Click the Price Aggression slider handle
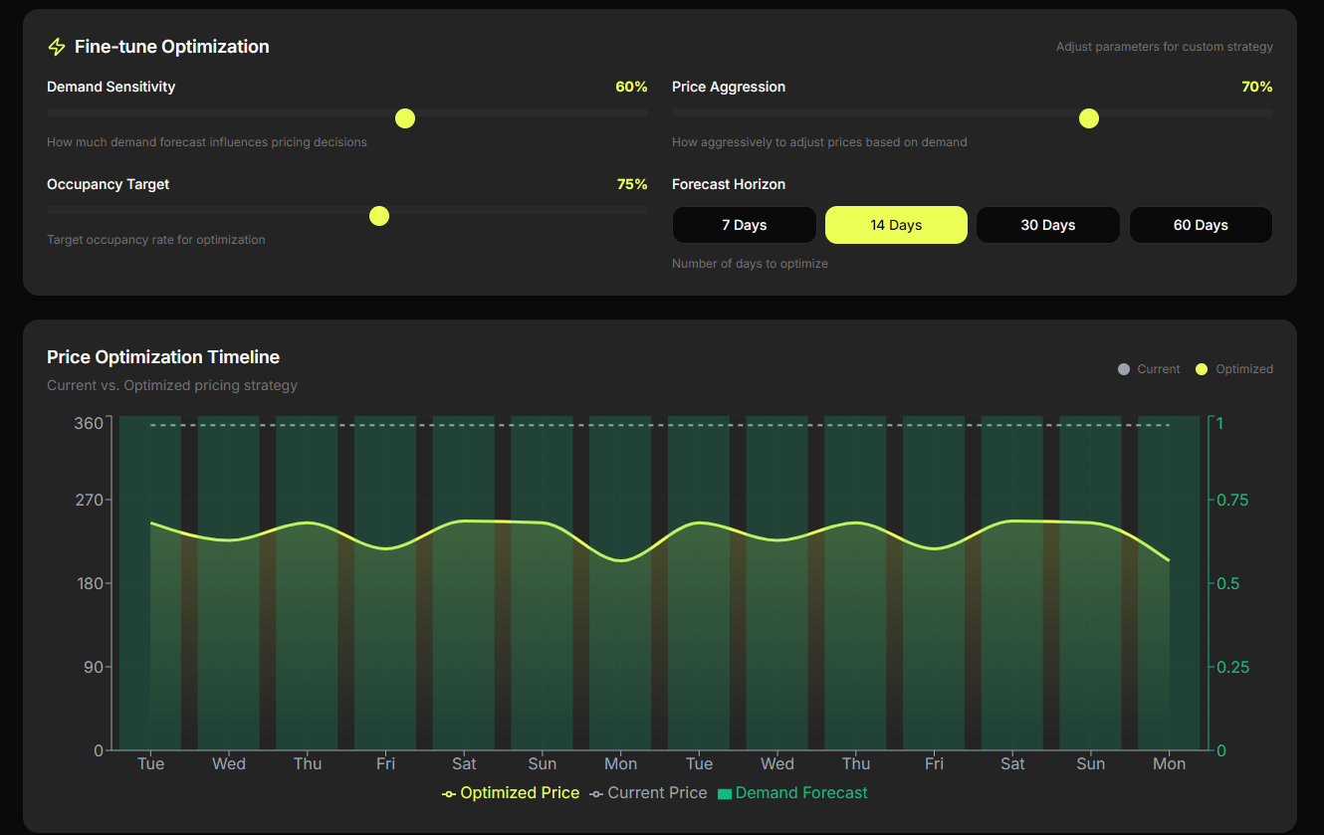 tap(1088, 117)
